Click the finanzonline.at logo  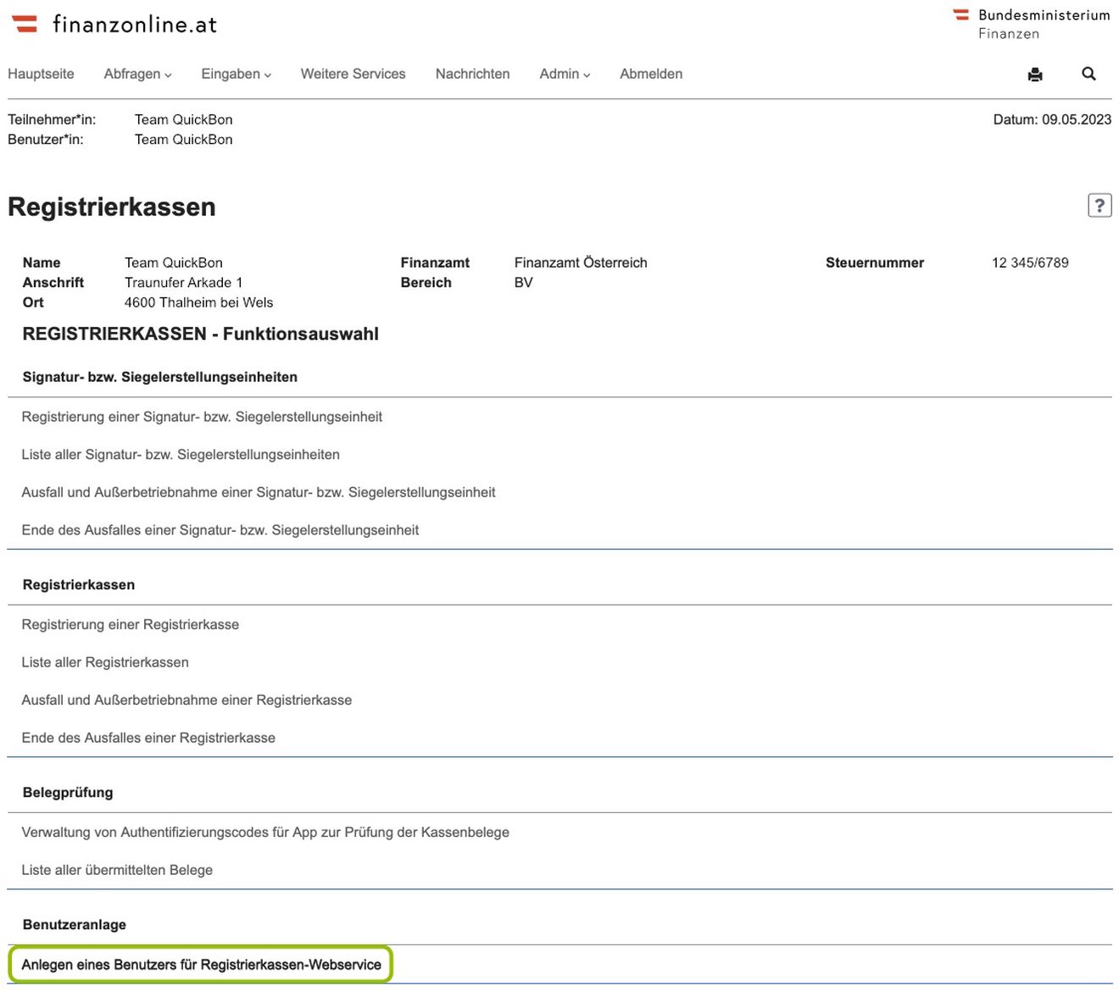pos(114,24)
